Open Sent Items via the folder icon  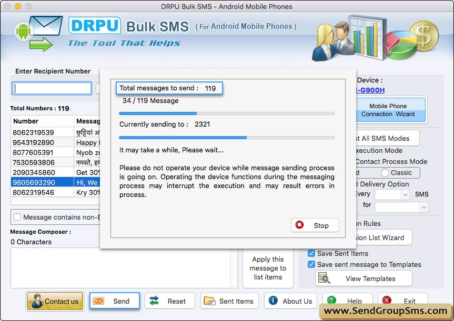[x=209, y=301]
